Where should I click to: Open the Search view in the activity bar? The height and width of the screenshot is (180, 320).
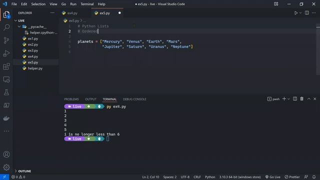(6, 27)
